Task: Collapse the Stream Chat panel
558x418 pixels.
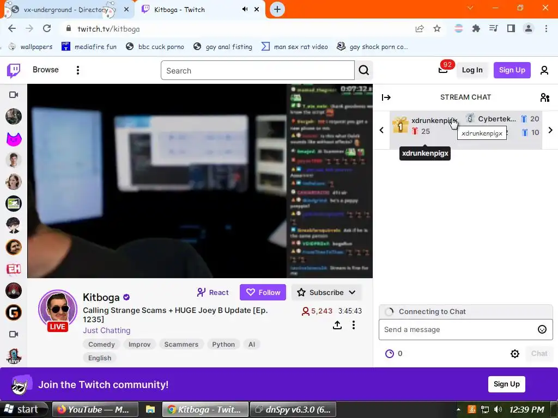Action: click(x=386, y=97)
